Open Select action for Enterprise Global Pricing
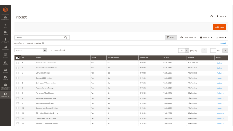The height and width of the screenshot is (131, 233). [220, 93]
